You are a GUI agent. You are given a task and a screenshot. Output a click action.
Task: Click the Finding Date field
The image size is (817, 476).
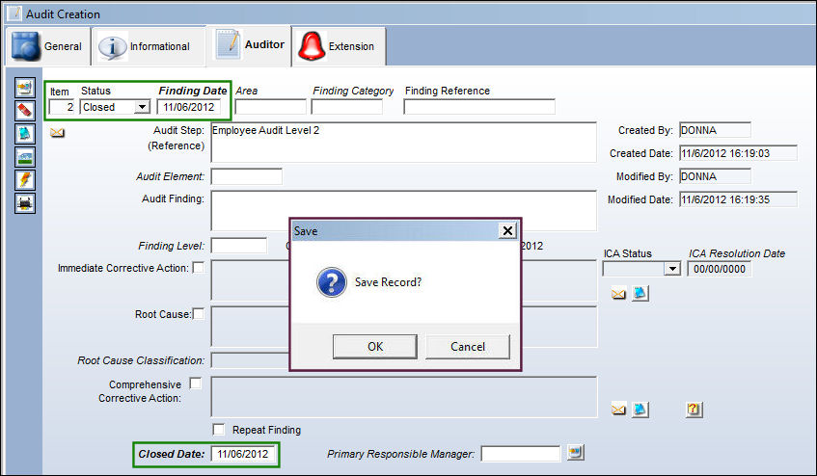pos(189,107)
